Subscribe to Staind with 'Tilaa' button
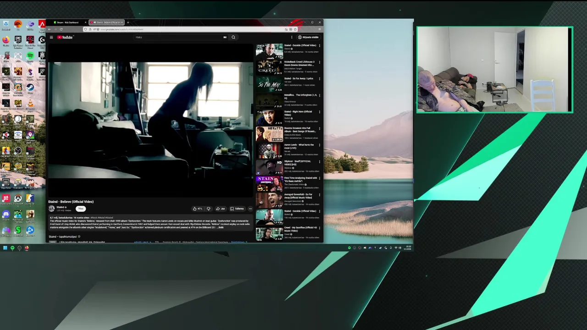587x330 pixels. (x=81, y=209)
